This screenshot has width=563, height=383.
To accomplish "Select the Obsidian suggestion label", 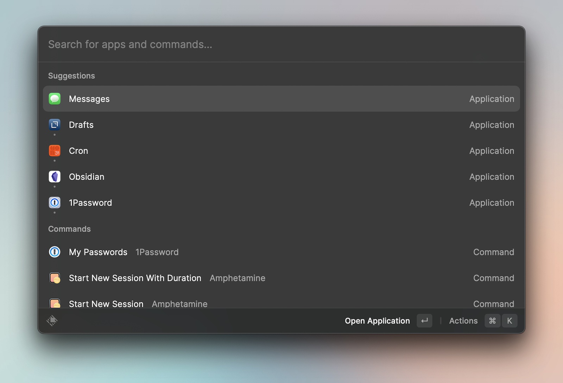I will pyautogui.click(x=87, y=177).
